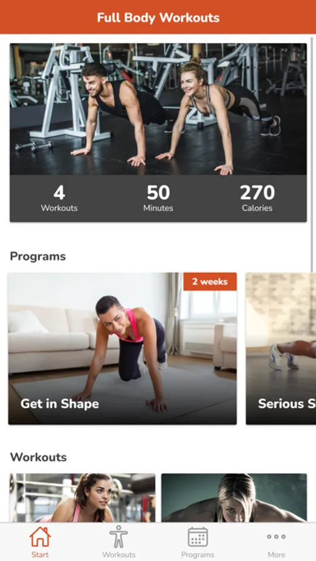Click the Programs section heading
Viewport: 316px width, 561px height.
[38, 257]
